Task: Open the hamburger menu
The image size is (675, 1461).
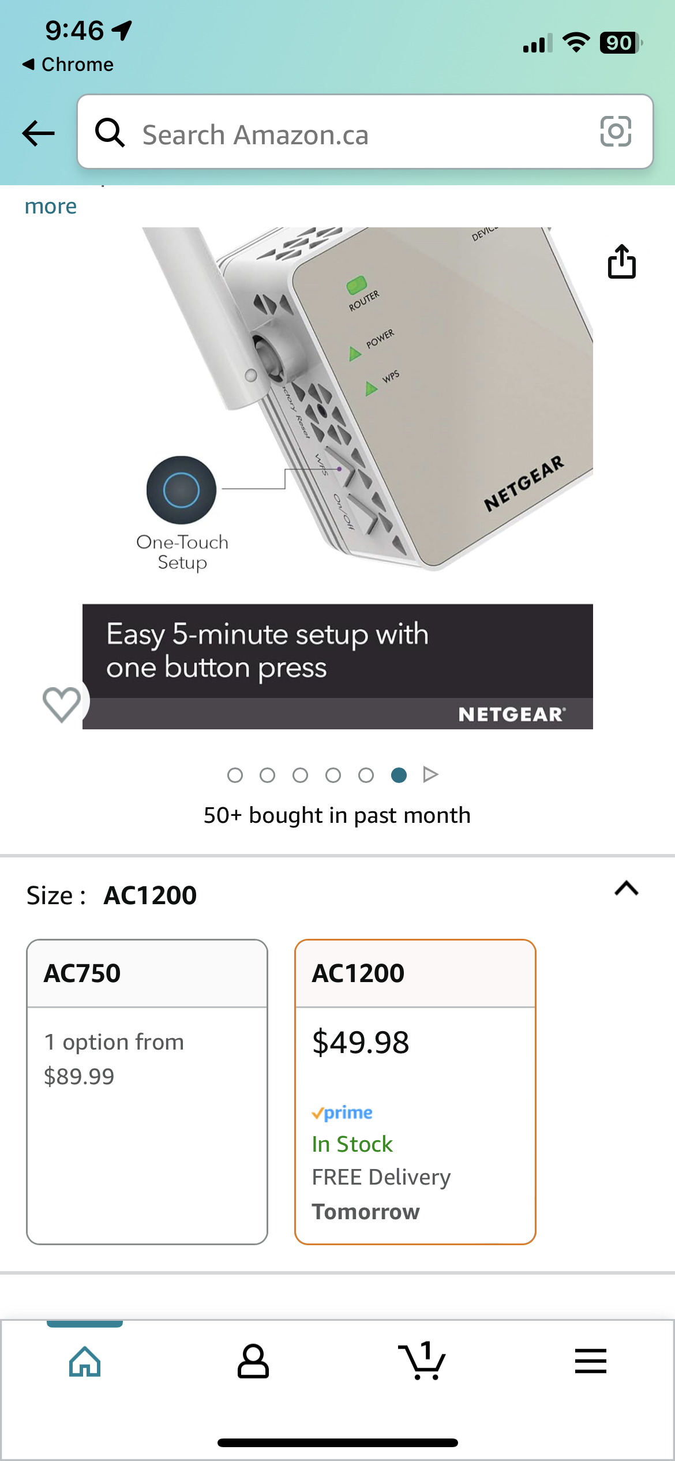Action: pos(590,1361)
